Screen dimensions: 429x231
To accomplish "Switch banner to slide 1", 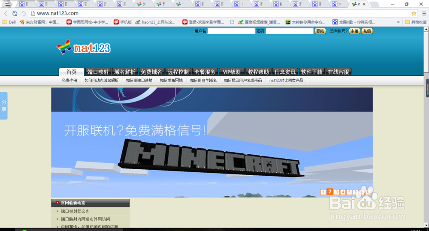I will pos(323,192).
